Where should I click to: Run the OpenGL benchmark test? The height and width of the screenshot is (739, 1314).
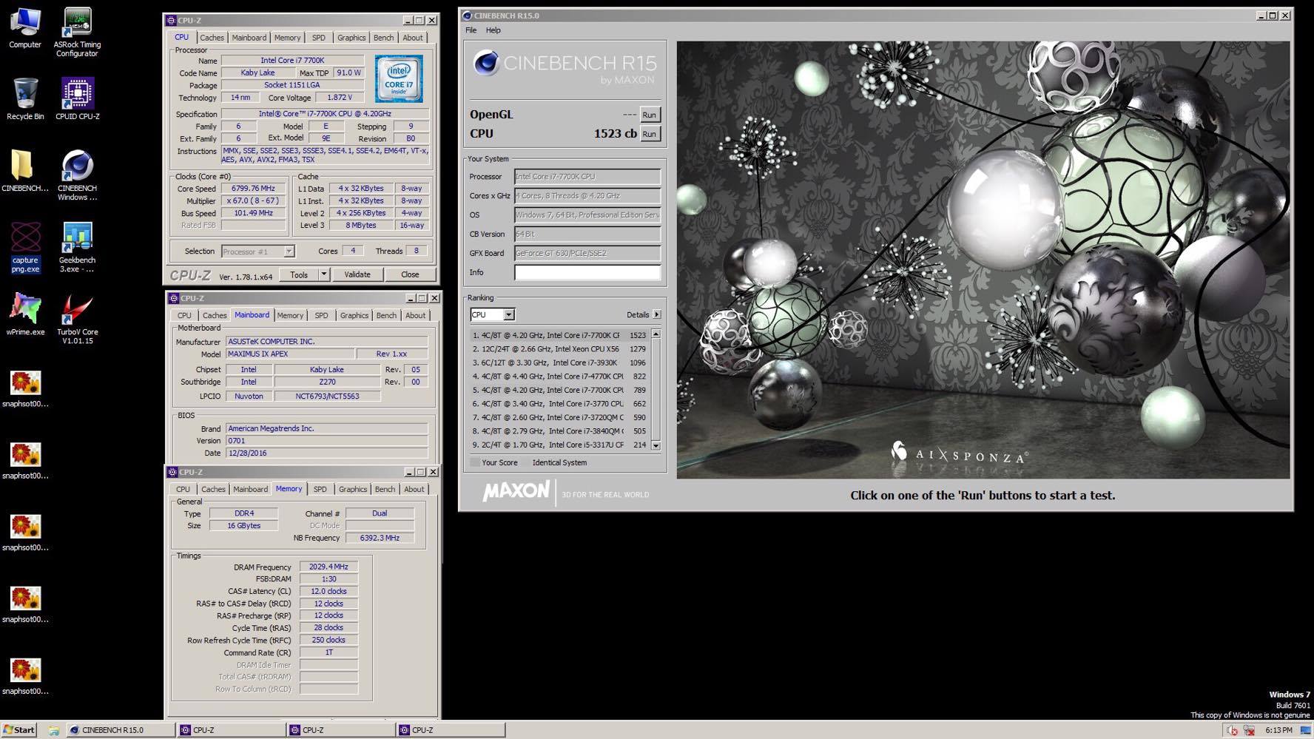(649, 115)
